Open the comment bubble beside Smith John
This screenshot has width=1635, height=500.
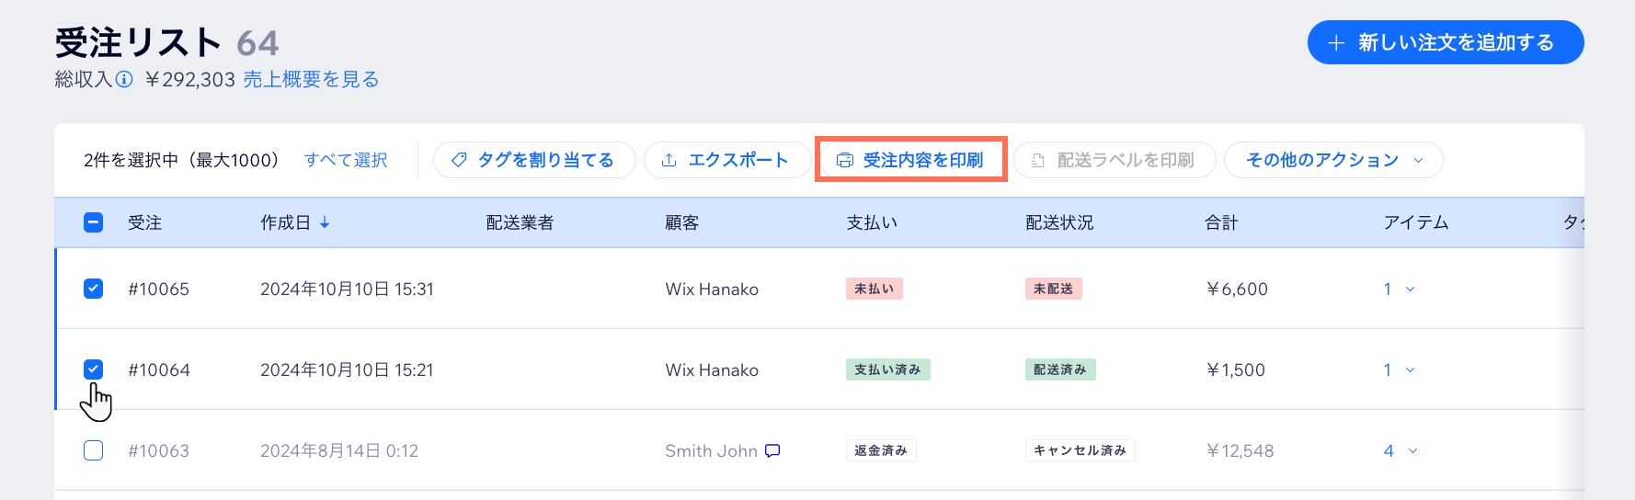pos(772,450)
